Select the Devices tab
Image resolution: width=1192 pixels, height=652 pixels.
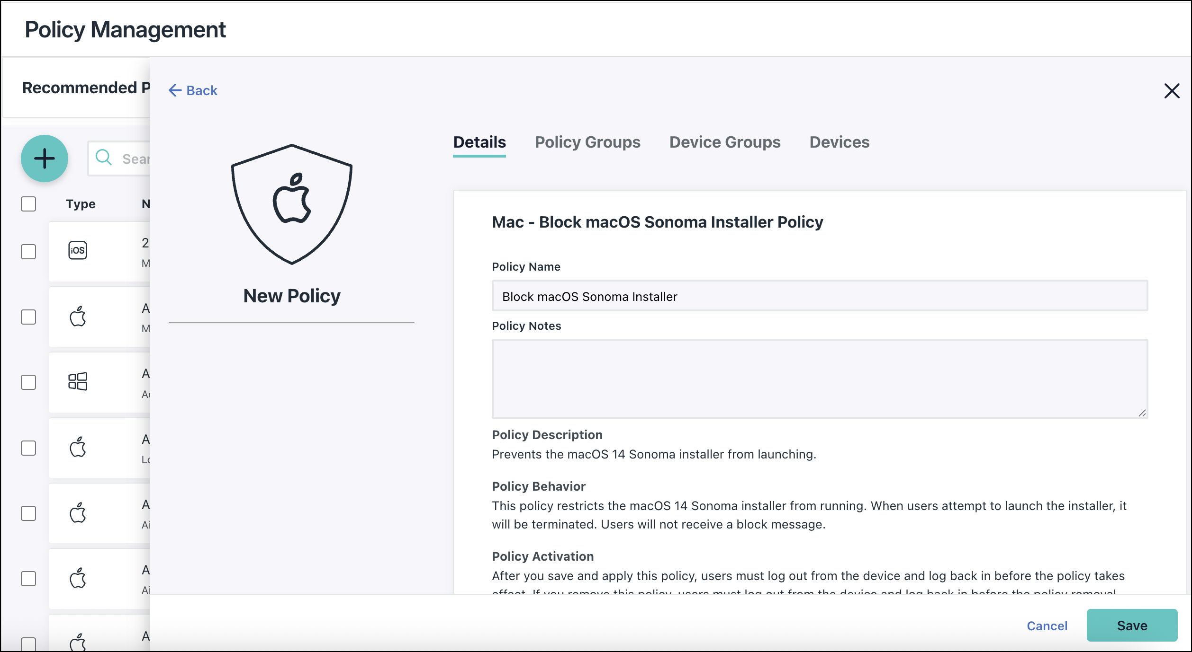coord(839,142)
